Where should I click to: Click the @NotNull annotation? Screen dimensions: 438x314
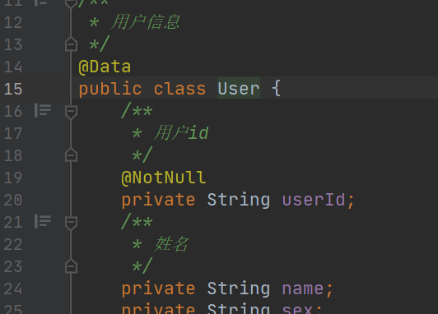pyautogui.click(x=164, y=178)
